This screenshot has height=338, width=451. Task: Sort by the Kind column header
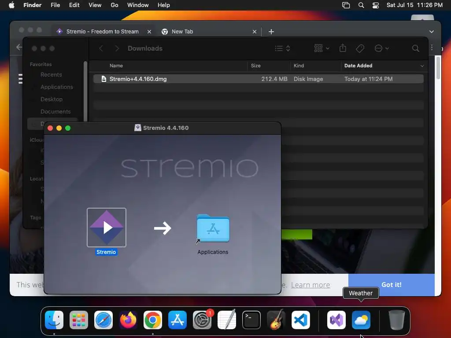pos(299,66)
